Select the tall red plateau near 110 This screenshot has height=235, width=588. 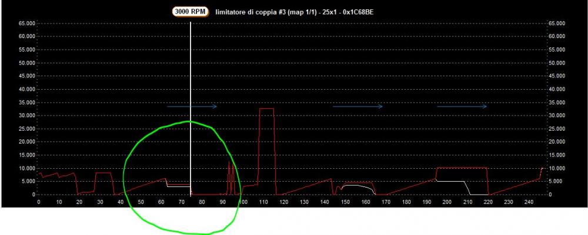coord(266,109)
